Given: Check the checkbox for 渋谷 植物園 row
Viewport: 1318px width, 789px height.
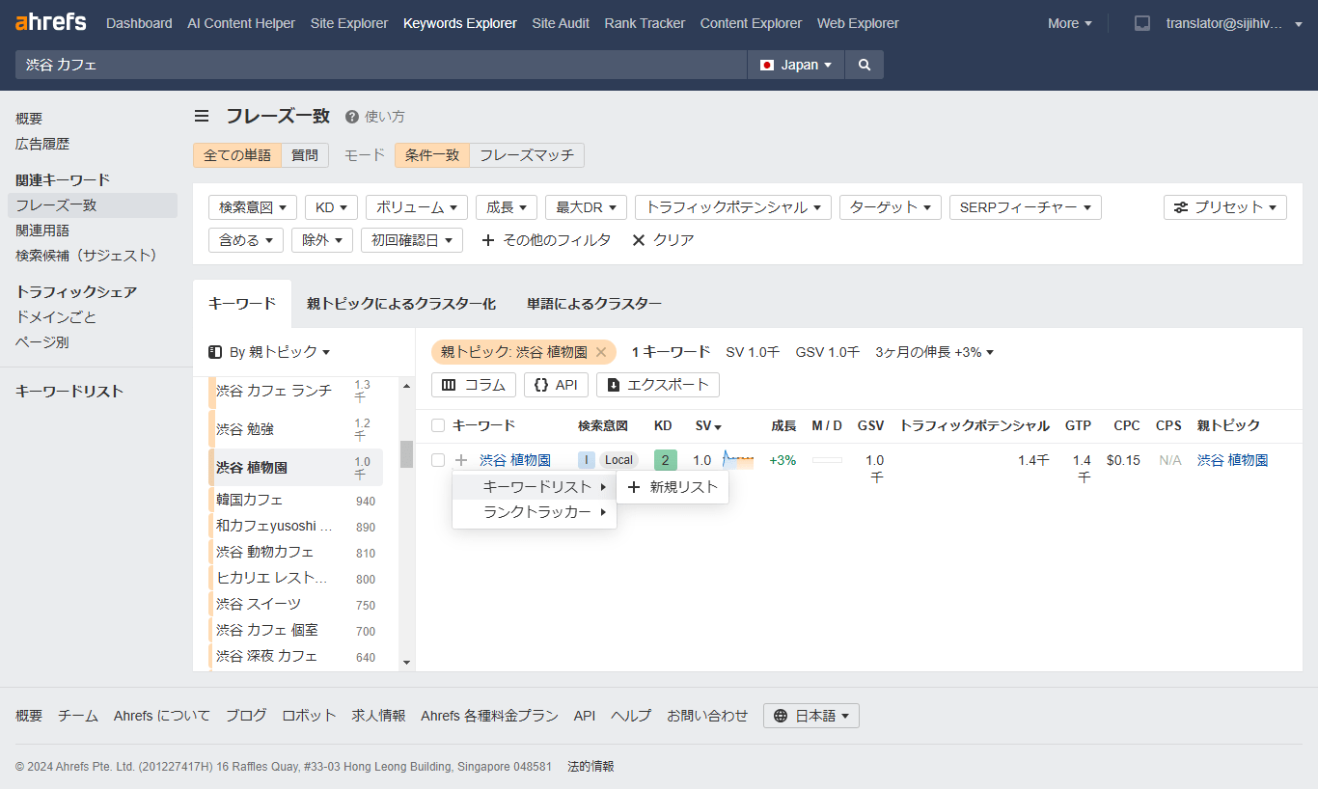Looking at the screenshot, I should (438, 460).
